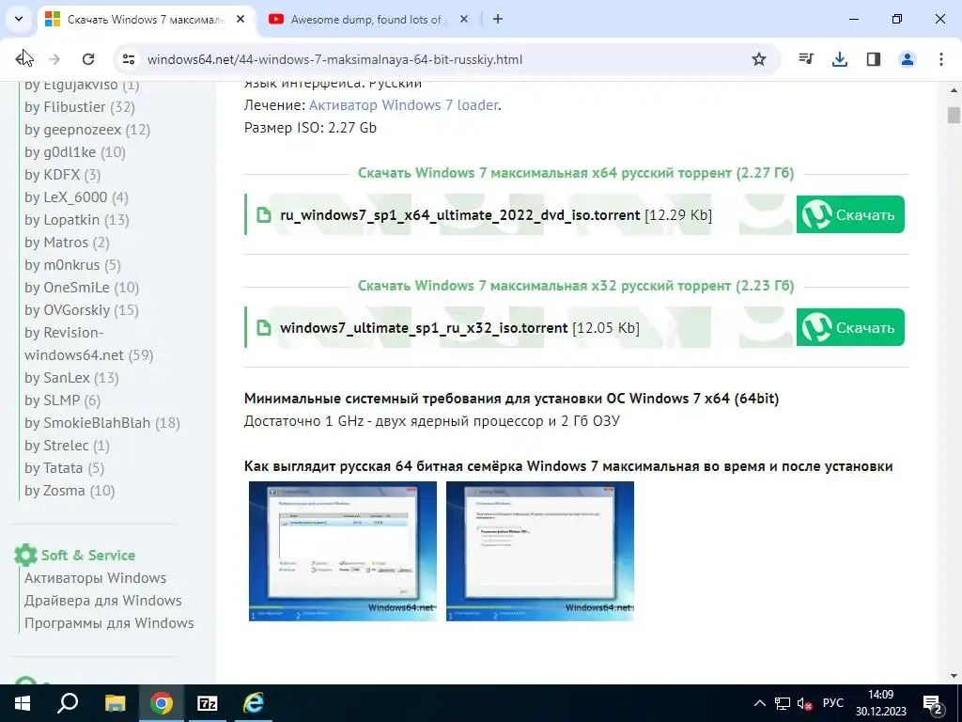Viewport: 962px width, 722px height.
Task: Click the browser forward arrow
Action: click(54, 59)
